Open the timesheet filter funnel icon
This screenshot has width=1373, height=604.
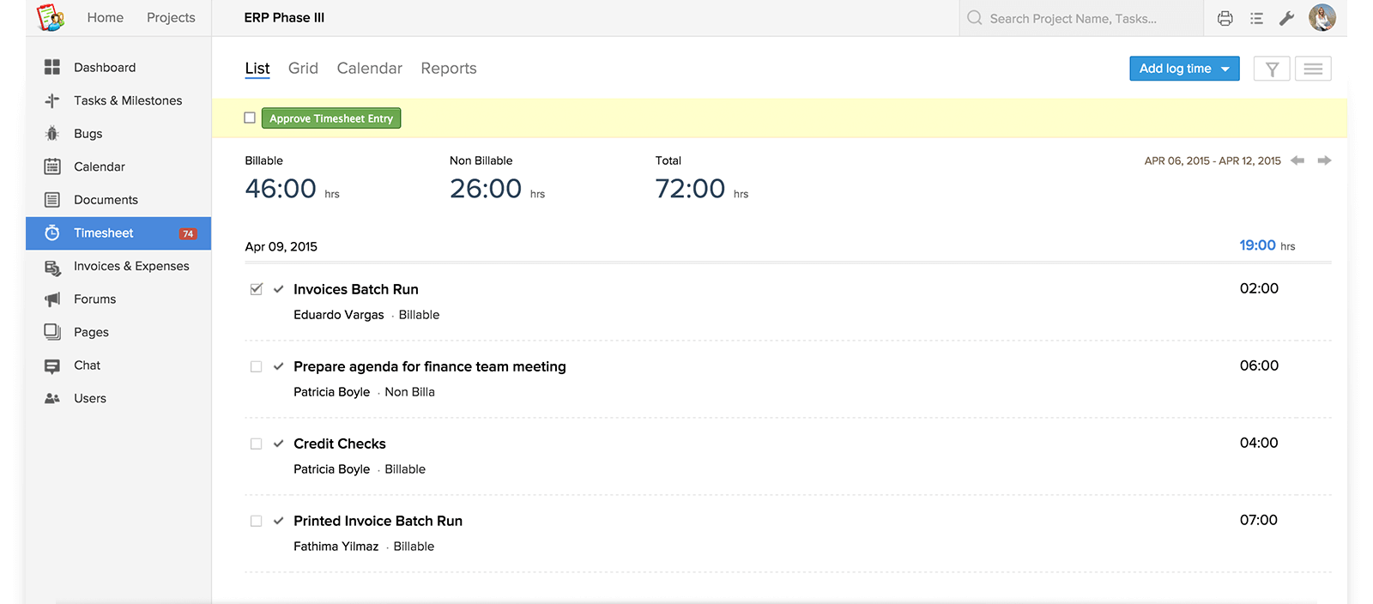click(x=1272, y=69)
